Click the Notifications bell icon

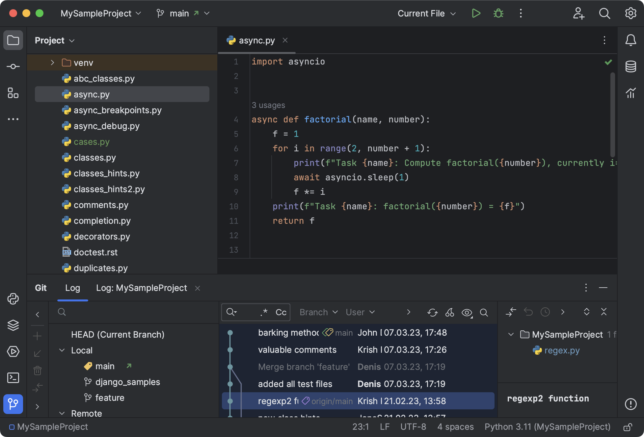pyautogui.click(x=631, y=40)
